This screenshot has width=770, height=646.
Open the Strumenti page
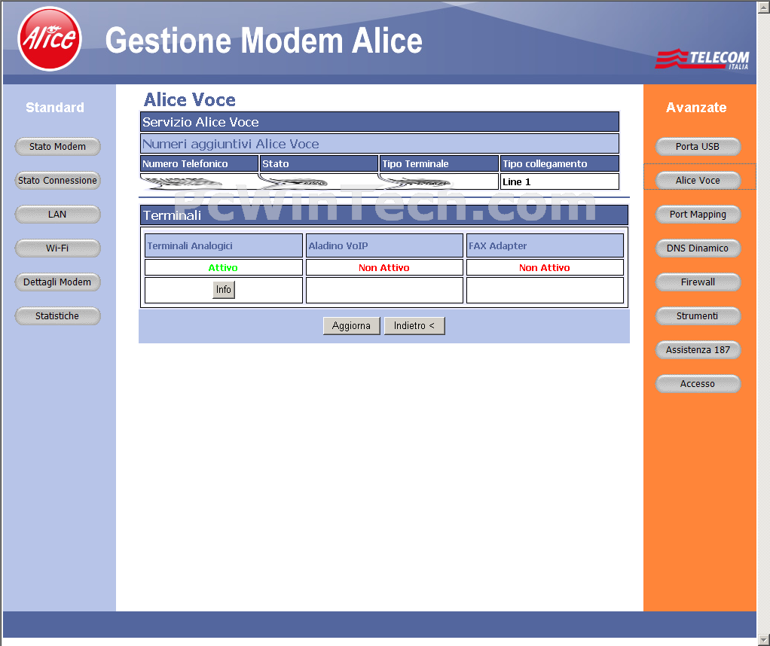[x=698, y=315]
